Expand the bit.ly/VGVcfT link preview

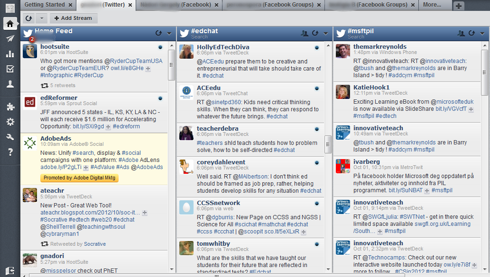point(471,109)
